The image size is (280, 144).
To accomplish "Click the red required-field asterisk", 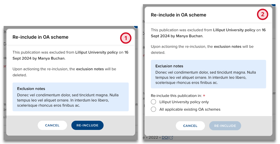I will pyautogui.click(x=204, y=96).
